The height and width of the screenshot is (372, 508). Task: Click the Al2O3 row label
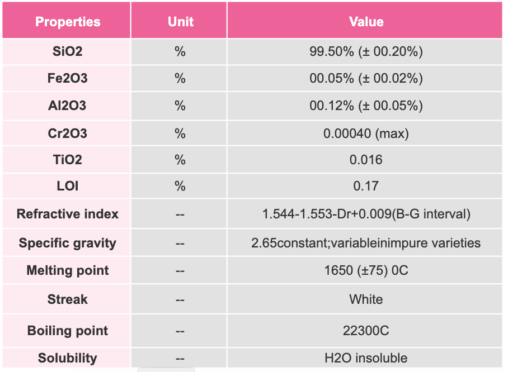(68, 106)
